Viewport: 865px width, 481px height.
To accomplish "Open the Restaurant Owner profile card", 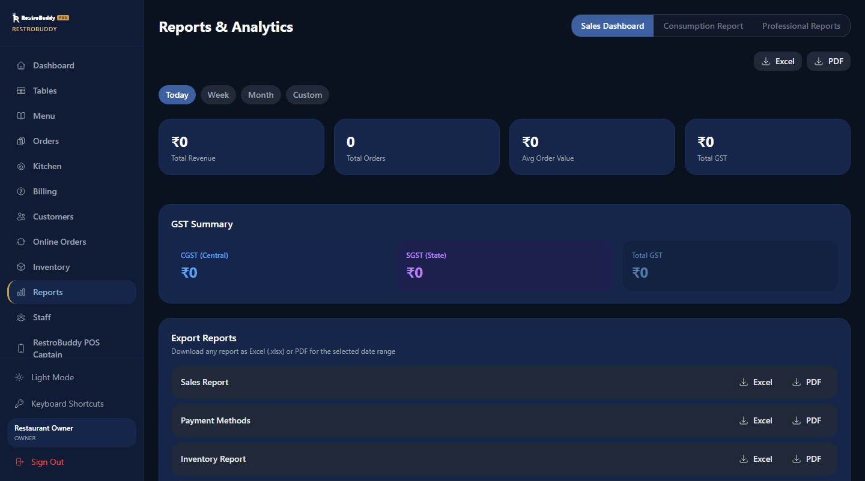I will click(x=71, y=432).
